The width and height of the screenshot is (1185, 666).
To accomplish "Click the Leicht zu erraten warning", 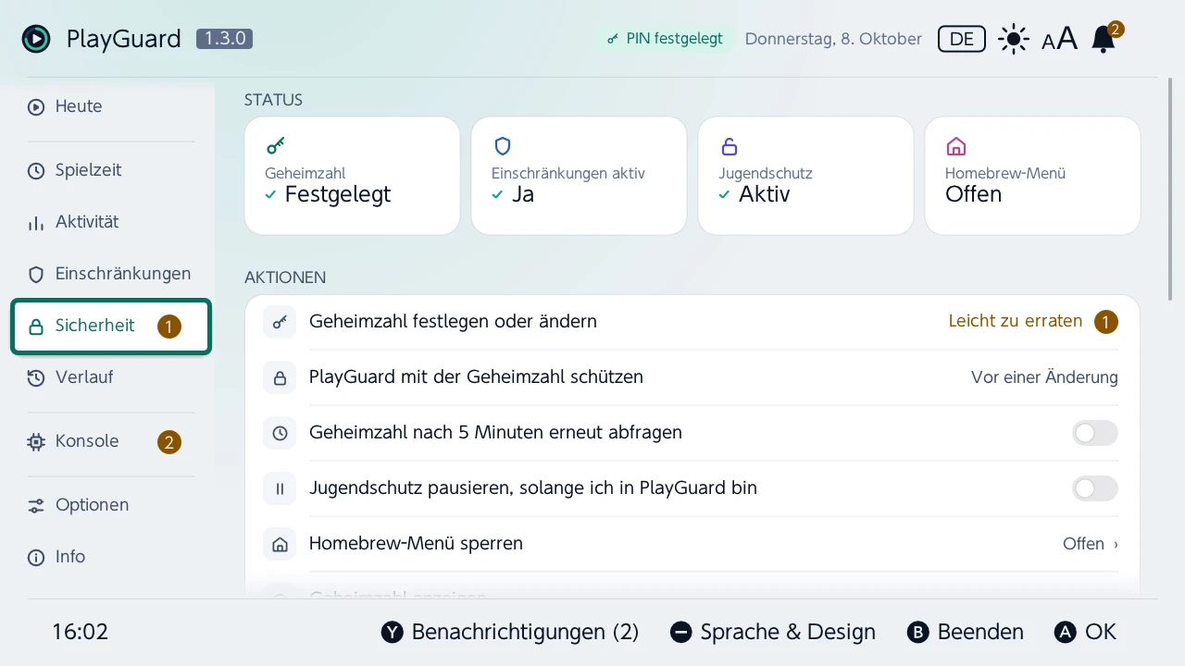I will point(1016,321).
